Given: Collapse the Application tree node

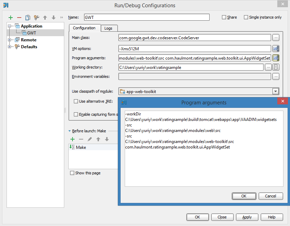Looking at the screenshot, I should [x=9, y=26].
